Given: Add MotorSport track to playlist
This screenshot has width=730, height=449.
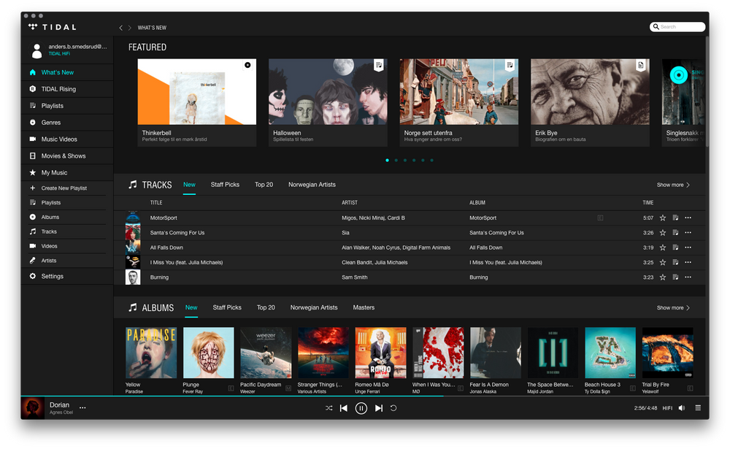Looking at the screenshot, I should click(675, 218).
